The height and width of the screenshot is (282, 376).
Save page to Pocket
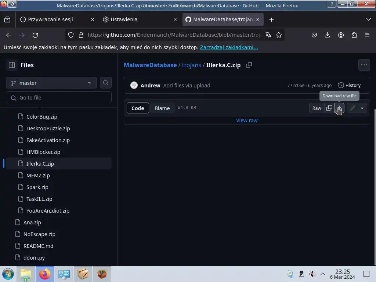click(314, 35)
